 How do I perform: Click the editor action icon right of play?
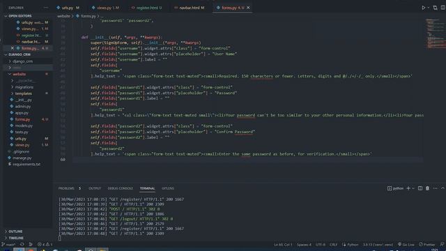pos(435,8)
